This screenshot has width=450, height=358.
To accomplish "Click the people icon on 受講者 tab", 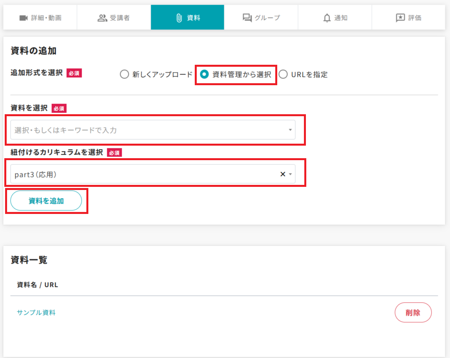I will [x=102, y=18].
